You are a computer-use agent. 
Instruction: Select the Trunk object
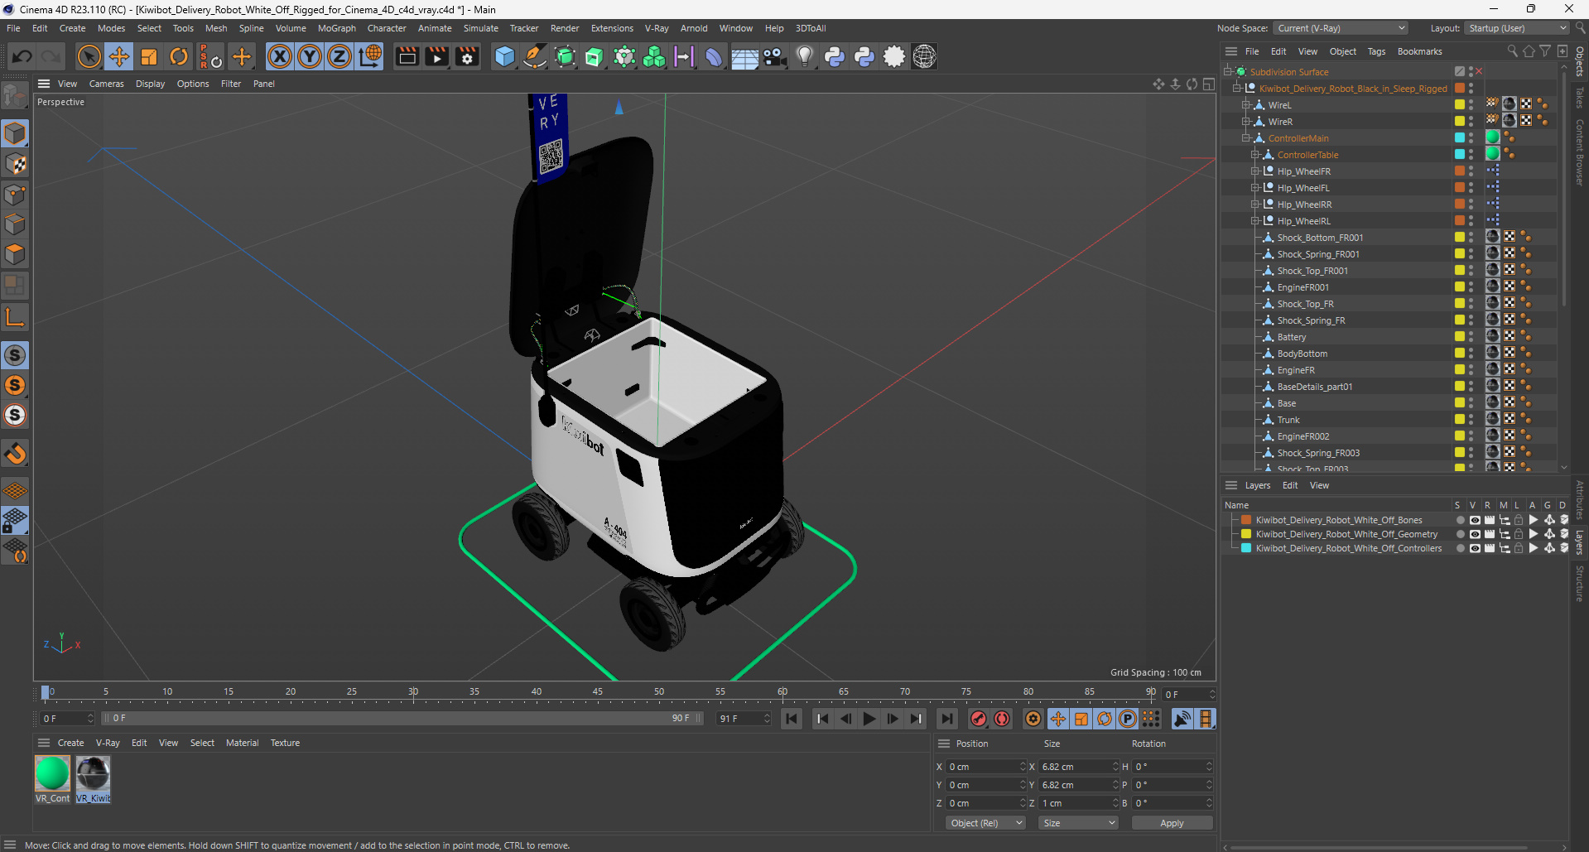1288,420
